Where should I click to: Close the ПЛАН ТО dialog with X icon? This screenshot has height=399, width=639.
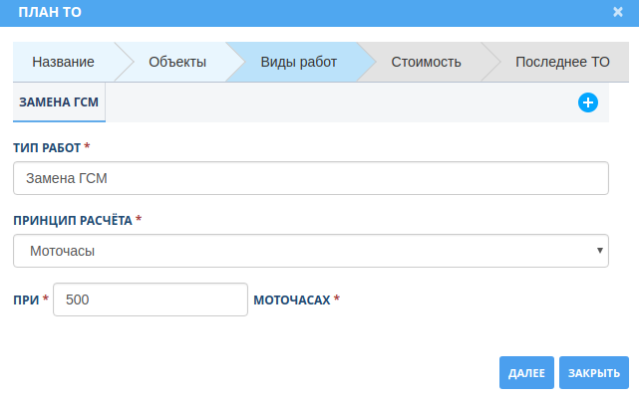coord(618,12)
